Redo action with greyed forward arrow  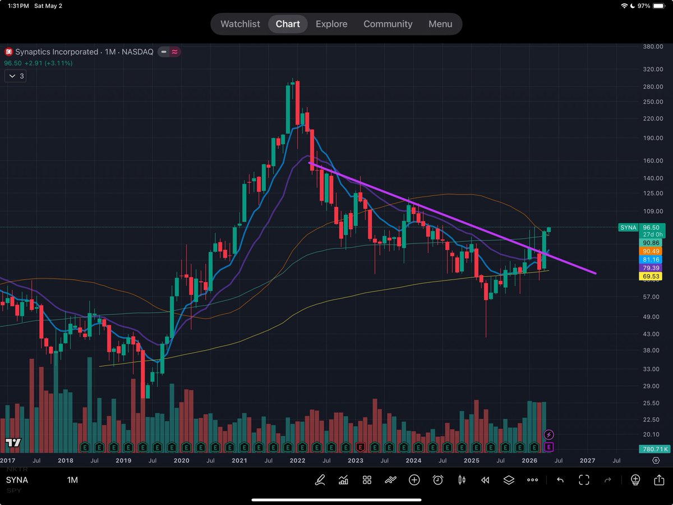[607, 480]
